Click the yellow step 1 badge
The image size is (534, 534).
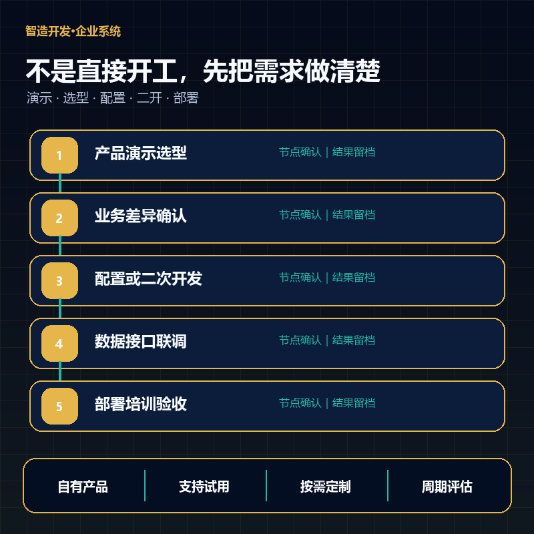pos(59,156)
